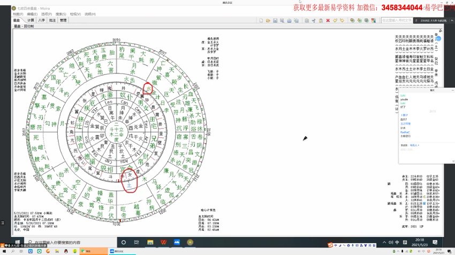
Task: Click the Cut scissors toolbar icon
Action: [314, 20]
